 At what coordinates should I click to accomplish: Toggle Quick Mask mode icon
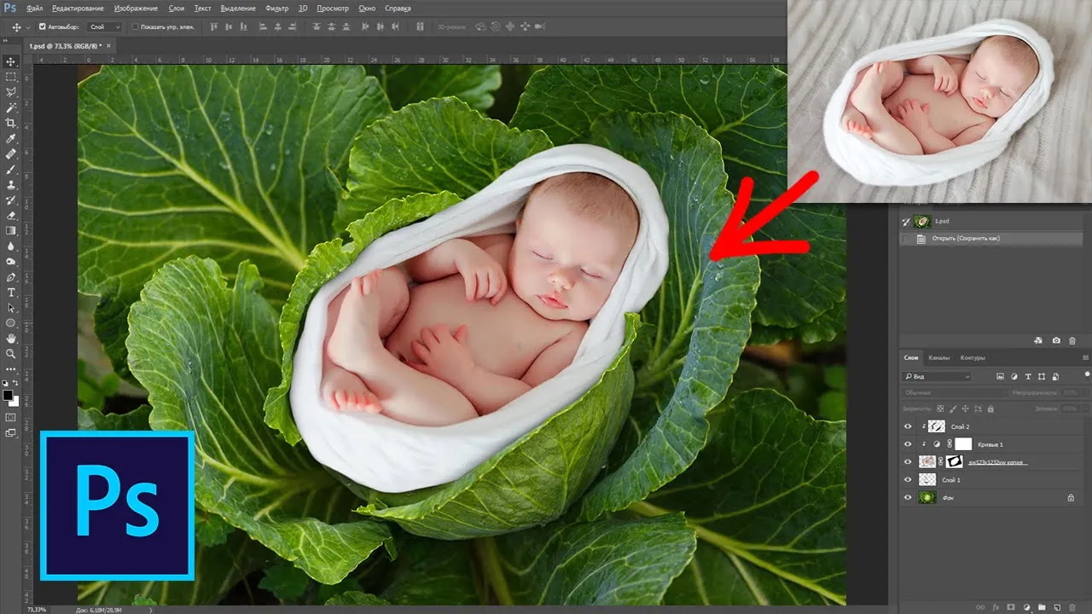(11, 418)
